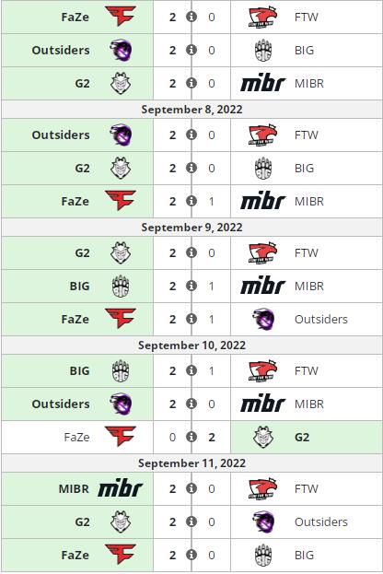Open info for Outsiders vs MIBR September 10
Viewport: 383px width, 574px height.
point(191,404)
